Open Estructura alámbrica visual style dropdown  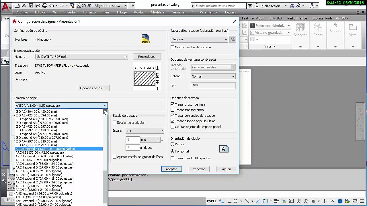pos(270,26)
